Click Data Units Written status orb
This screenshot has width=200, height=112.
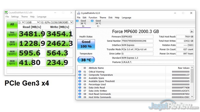[x=80, y=91]
